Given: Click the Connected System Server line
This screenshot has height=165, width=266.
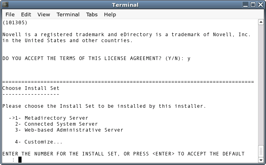Looking at the screenshot, I should pyautogui.click(x=61, y=124).
